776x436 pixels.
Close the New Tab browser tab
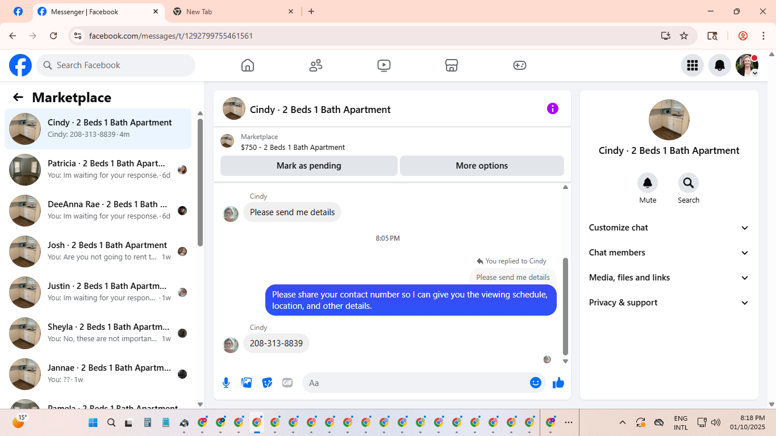click(291, 11)
